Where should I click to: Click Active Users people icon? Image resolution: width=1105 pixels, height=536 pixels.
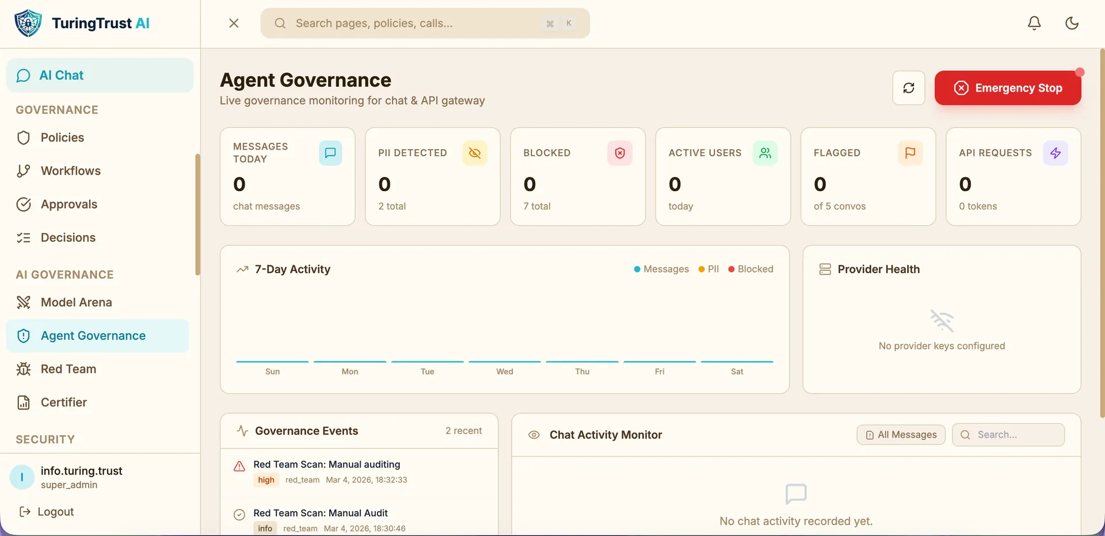pyautogui.click(x=765, y=153)
